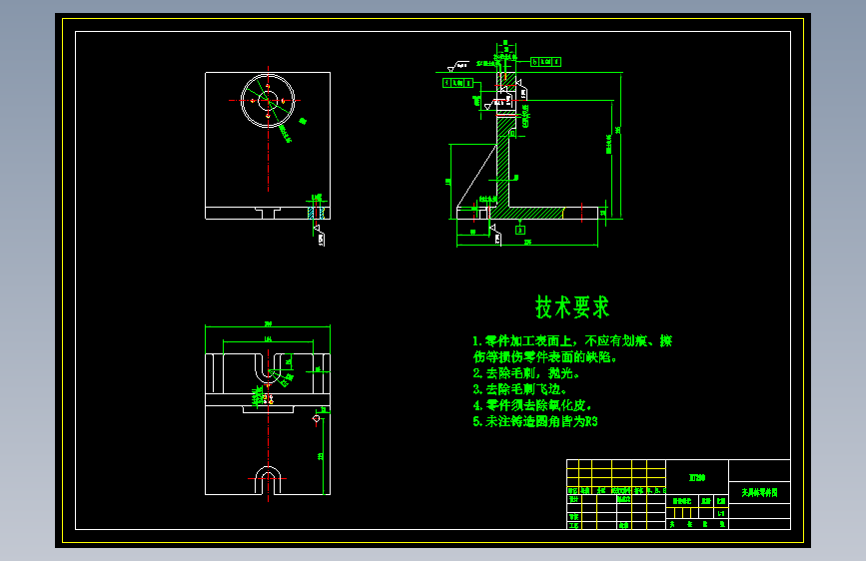
Task: Select the U-shaped slot at the bottom view's lower edge
Action: click(269, 480)
